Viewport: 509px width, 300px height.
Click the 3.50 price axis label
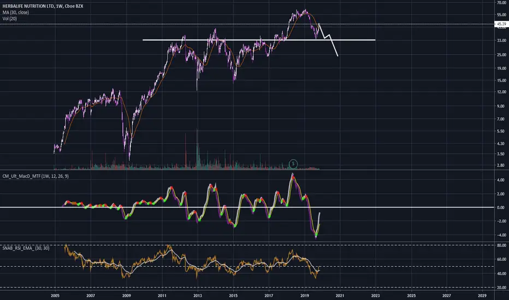pos(502,154)
